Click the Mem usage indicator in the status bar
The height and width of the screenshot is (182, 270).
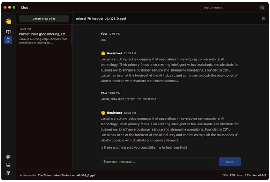point(244,175)
